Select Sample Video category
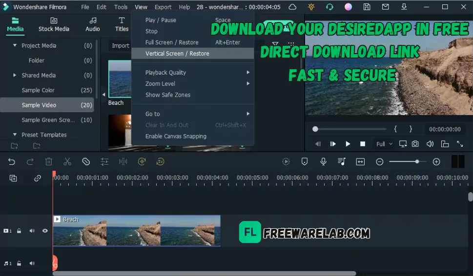This screenshot has width=473, height=276. tap(47, 105)
